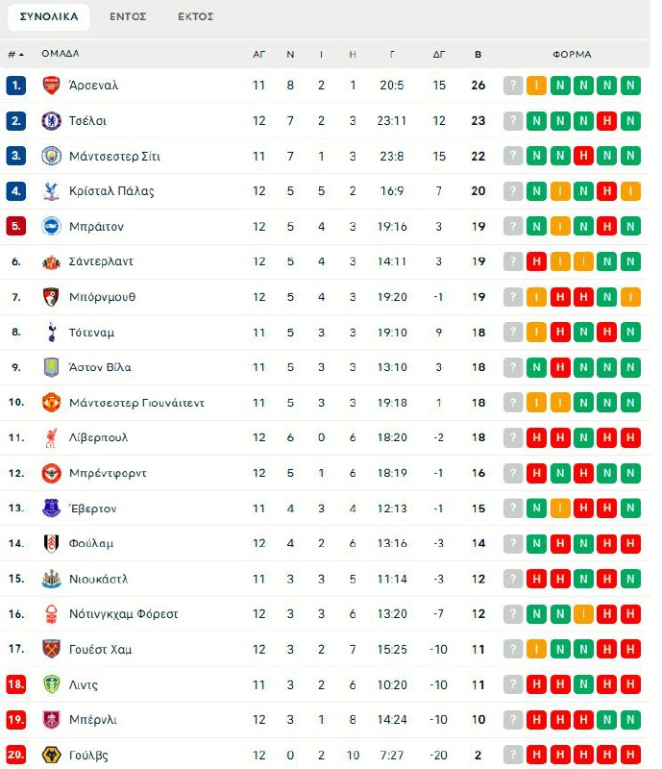Viewport: 662px width, 769px height.
Task: Click the Newcastle club crest icon
Action: (x=51, y=580)
